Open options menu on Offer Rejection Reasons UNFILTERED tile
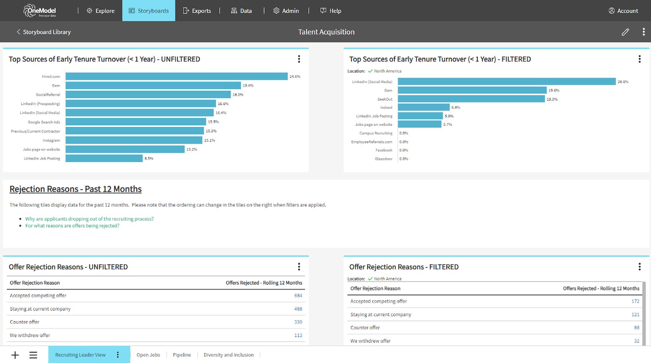651x363 pixels. coord(299,267)
